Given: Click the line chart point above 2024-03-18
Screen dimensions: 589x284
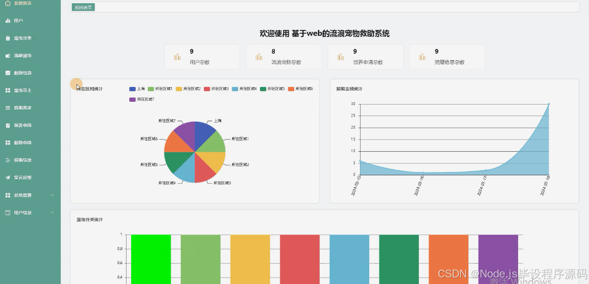Looking at the screenshot, I should click(549, 104).
